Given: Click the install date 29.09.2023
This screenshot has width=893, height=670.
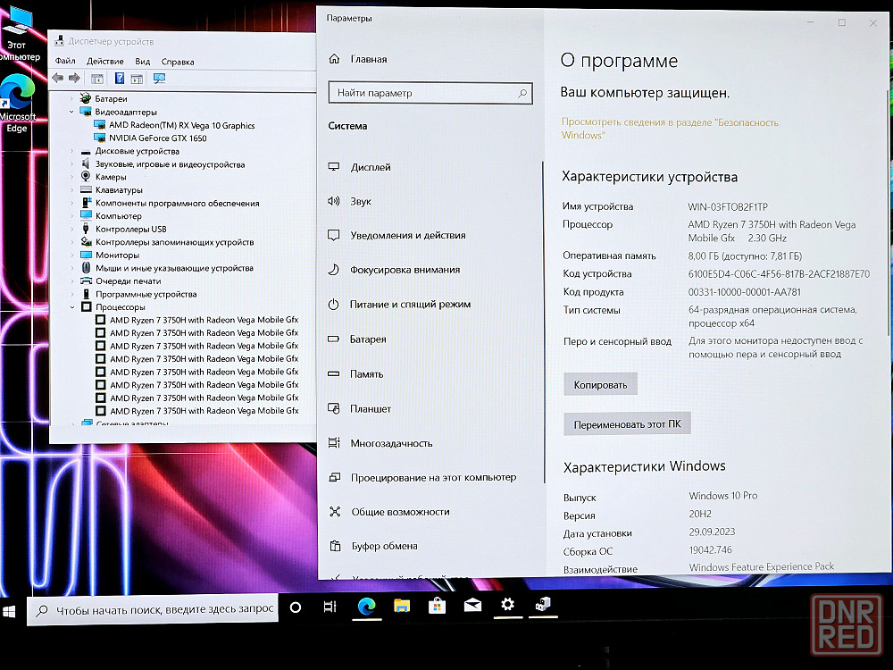Looking at the screenshot, I should click(x=712, y=532).
